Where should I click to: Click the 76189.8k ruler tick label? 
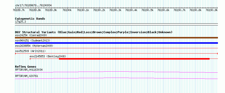[35, 10]
